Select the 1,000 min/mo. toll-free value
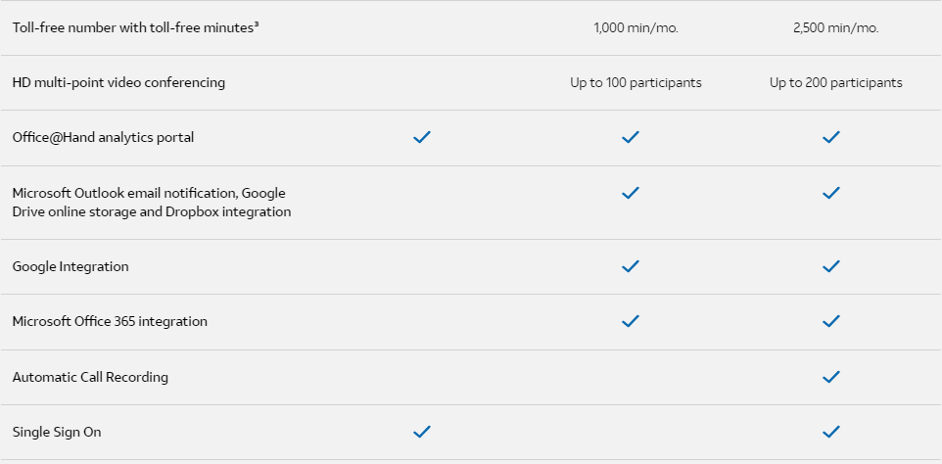Screen dimensions: 942x464 click(x=636, y=28)
